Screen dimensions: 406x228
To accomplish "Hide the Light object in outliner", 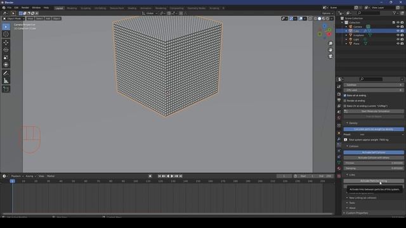I will pos(398,39).
